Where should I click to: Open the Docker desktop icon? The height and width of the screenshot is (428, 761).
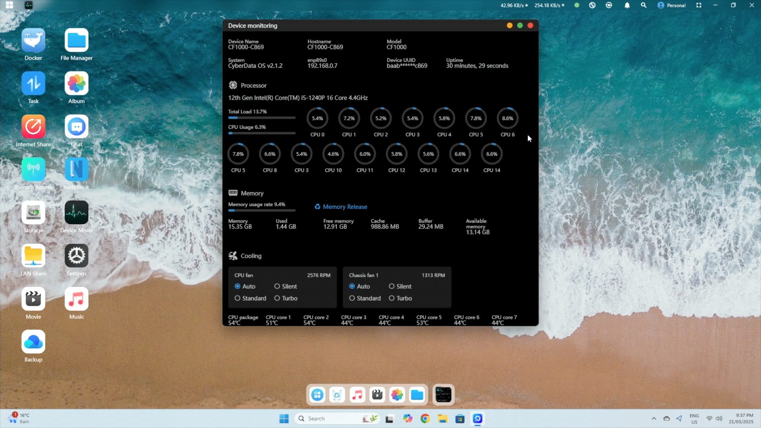(33, 40)
